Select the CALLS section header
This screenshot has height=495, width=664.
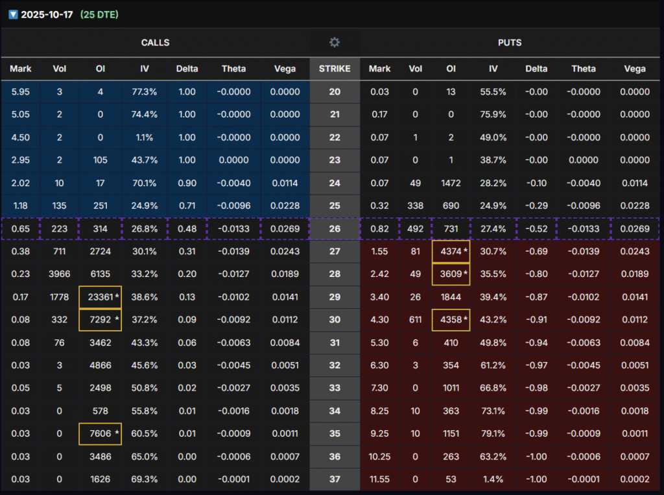pyautogui.click(x=155, y=43)
